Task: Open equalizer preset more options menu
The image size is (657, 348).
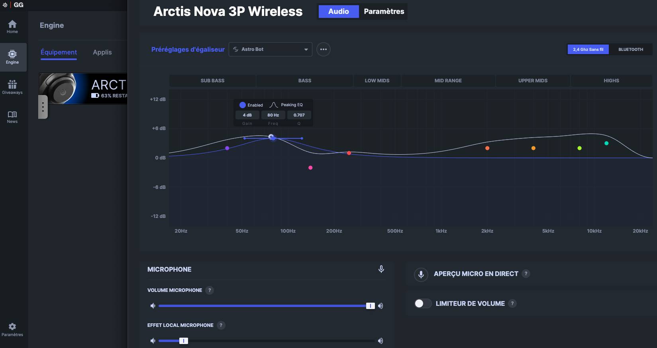Action: coord(323,49)
